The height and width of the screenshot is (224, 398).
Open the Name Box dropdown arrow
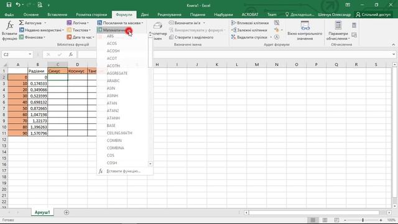[x=30, y=54]
